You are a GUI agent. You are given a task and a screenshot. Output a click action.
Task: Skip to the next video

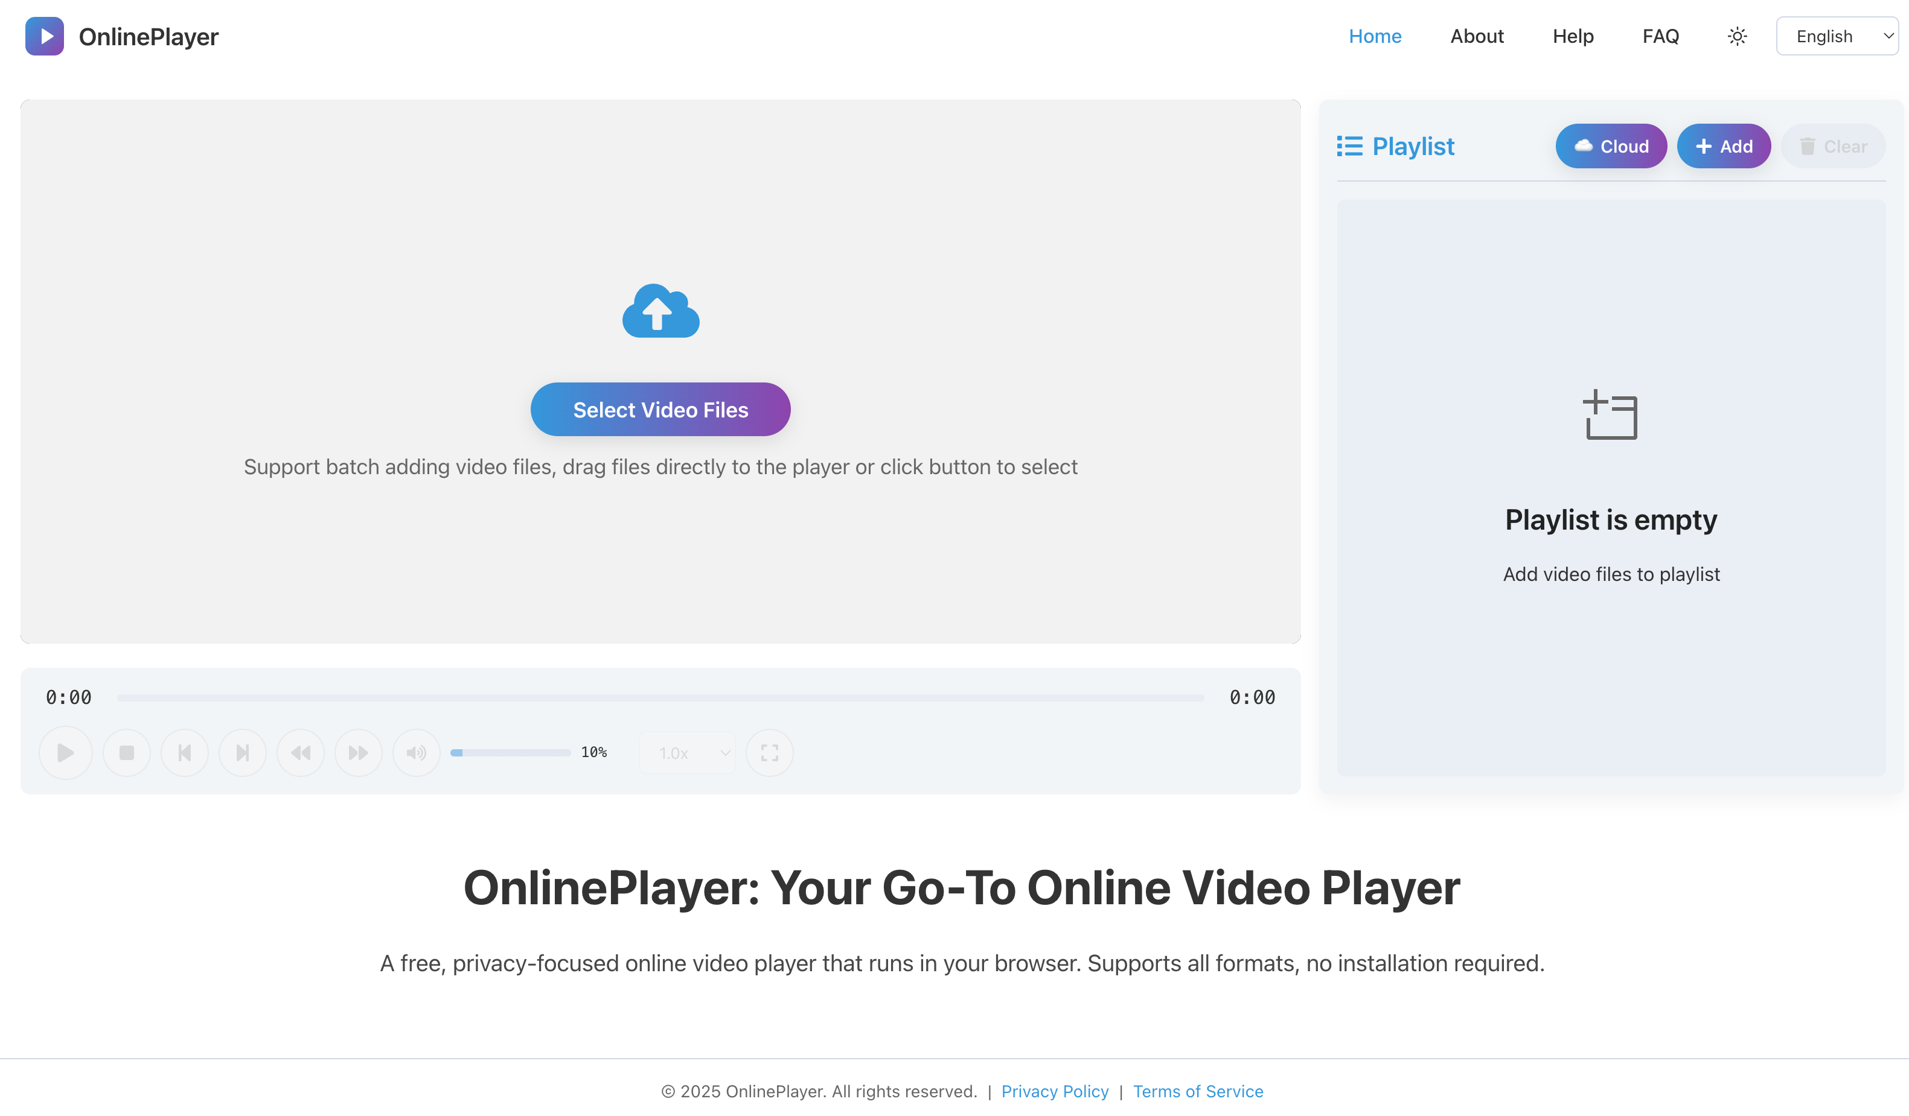[x=241, y=752]
